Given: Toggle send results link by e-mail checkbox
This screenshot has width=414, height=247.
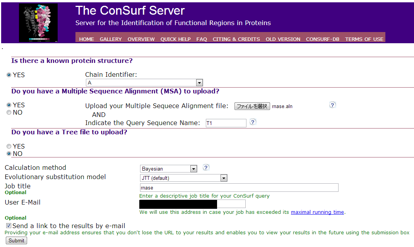Looking at the screenshot, I should coord(9,226).
